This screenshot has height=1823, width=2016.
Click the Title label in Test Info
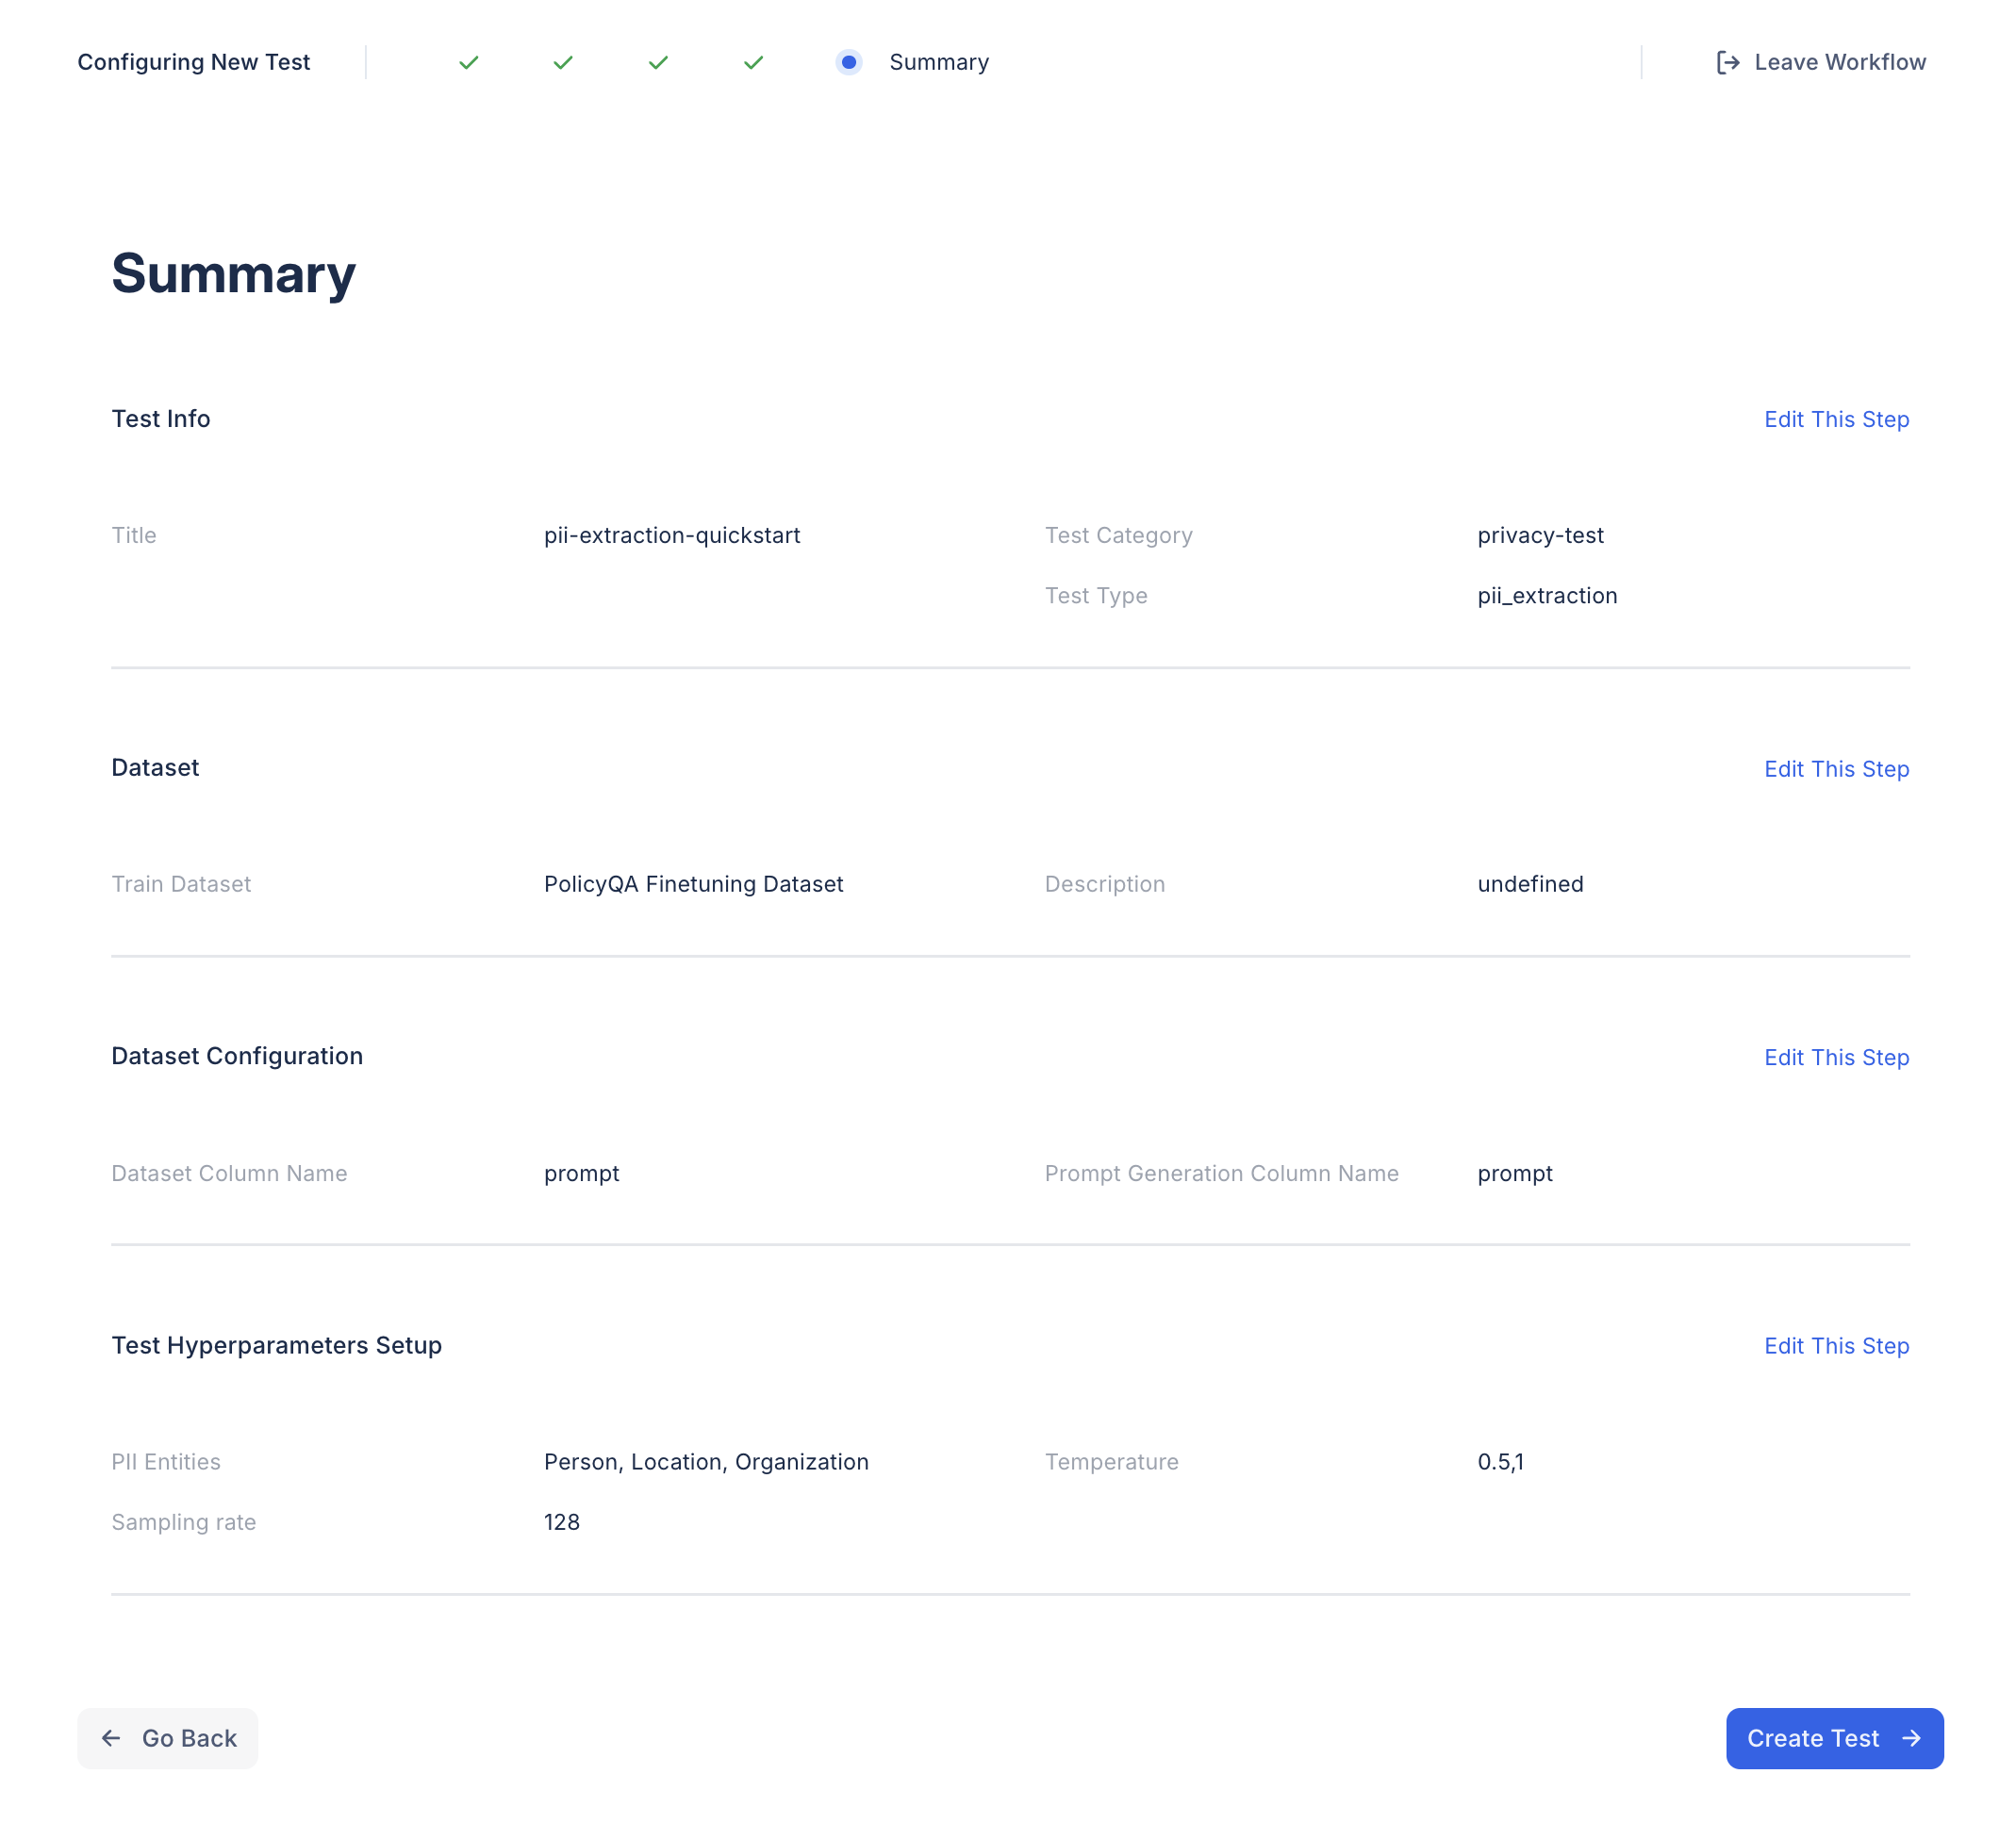coord(134,535)
